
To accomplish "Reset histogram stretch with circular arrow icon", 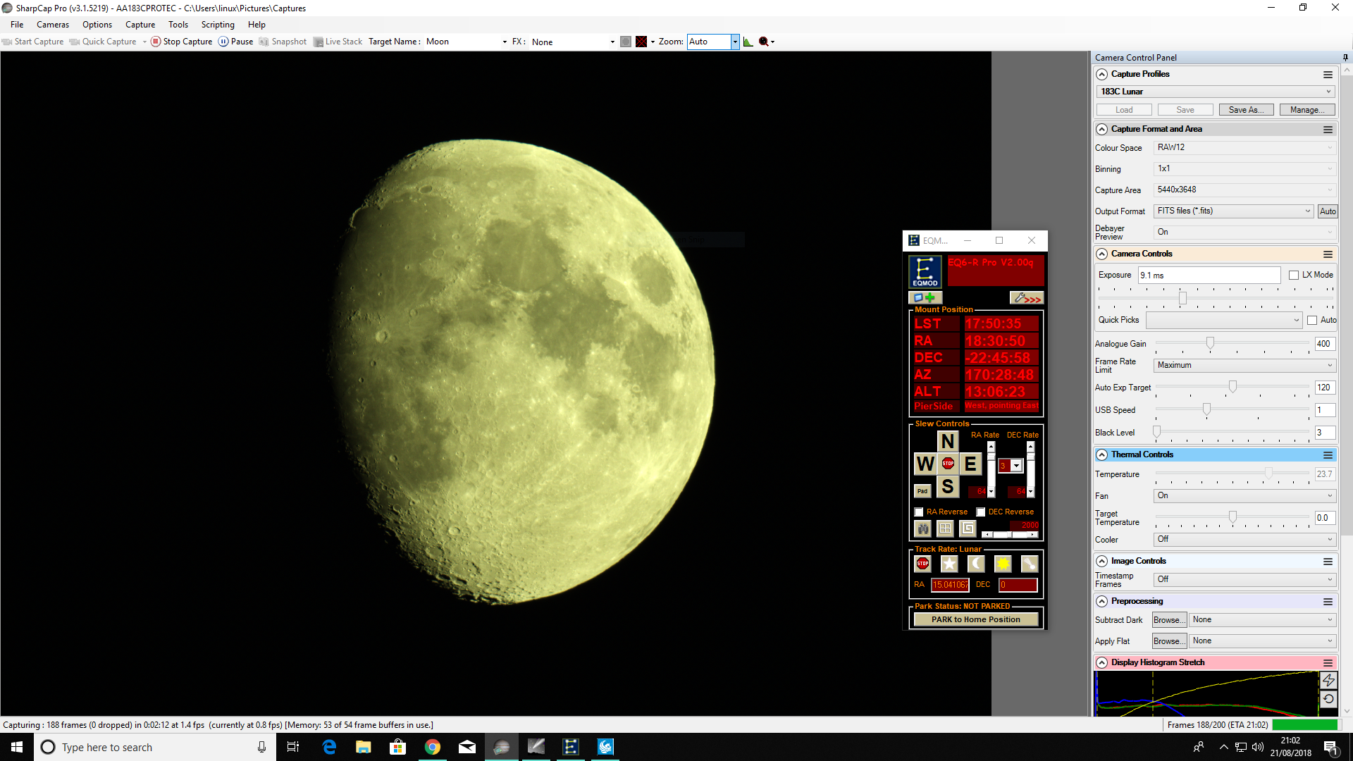I will tap(1328, 699).
